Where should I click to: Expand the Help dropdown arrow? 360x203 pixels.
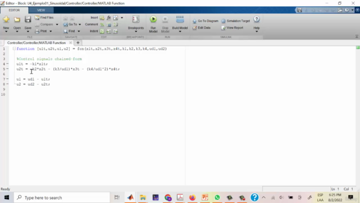click(x=256, y=32)
